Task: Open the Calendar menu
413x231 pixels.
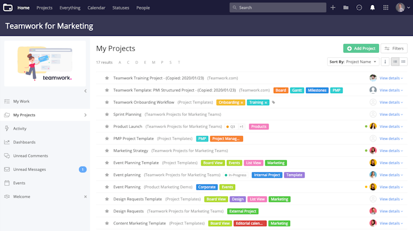Action: tap(96, 8)
